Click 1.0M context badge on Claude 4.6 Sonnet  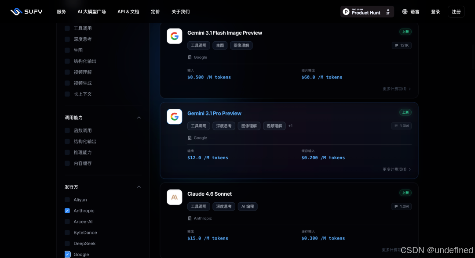click(x=402, y=206)
